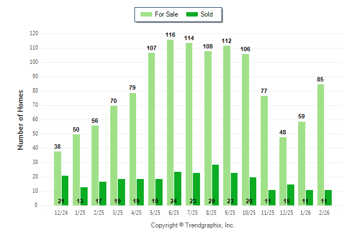Screen dimensions: 356x239
Task: Click the Trendgraphix, Inc. copyright text
Action: coord(192,225)
